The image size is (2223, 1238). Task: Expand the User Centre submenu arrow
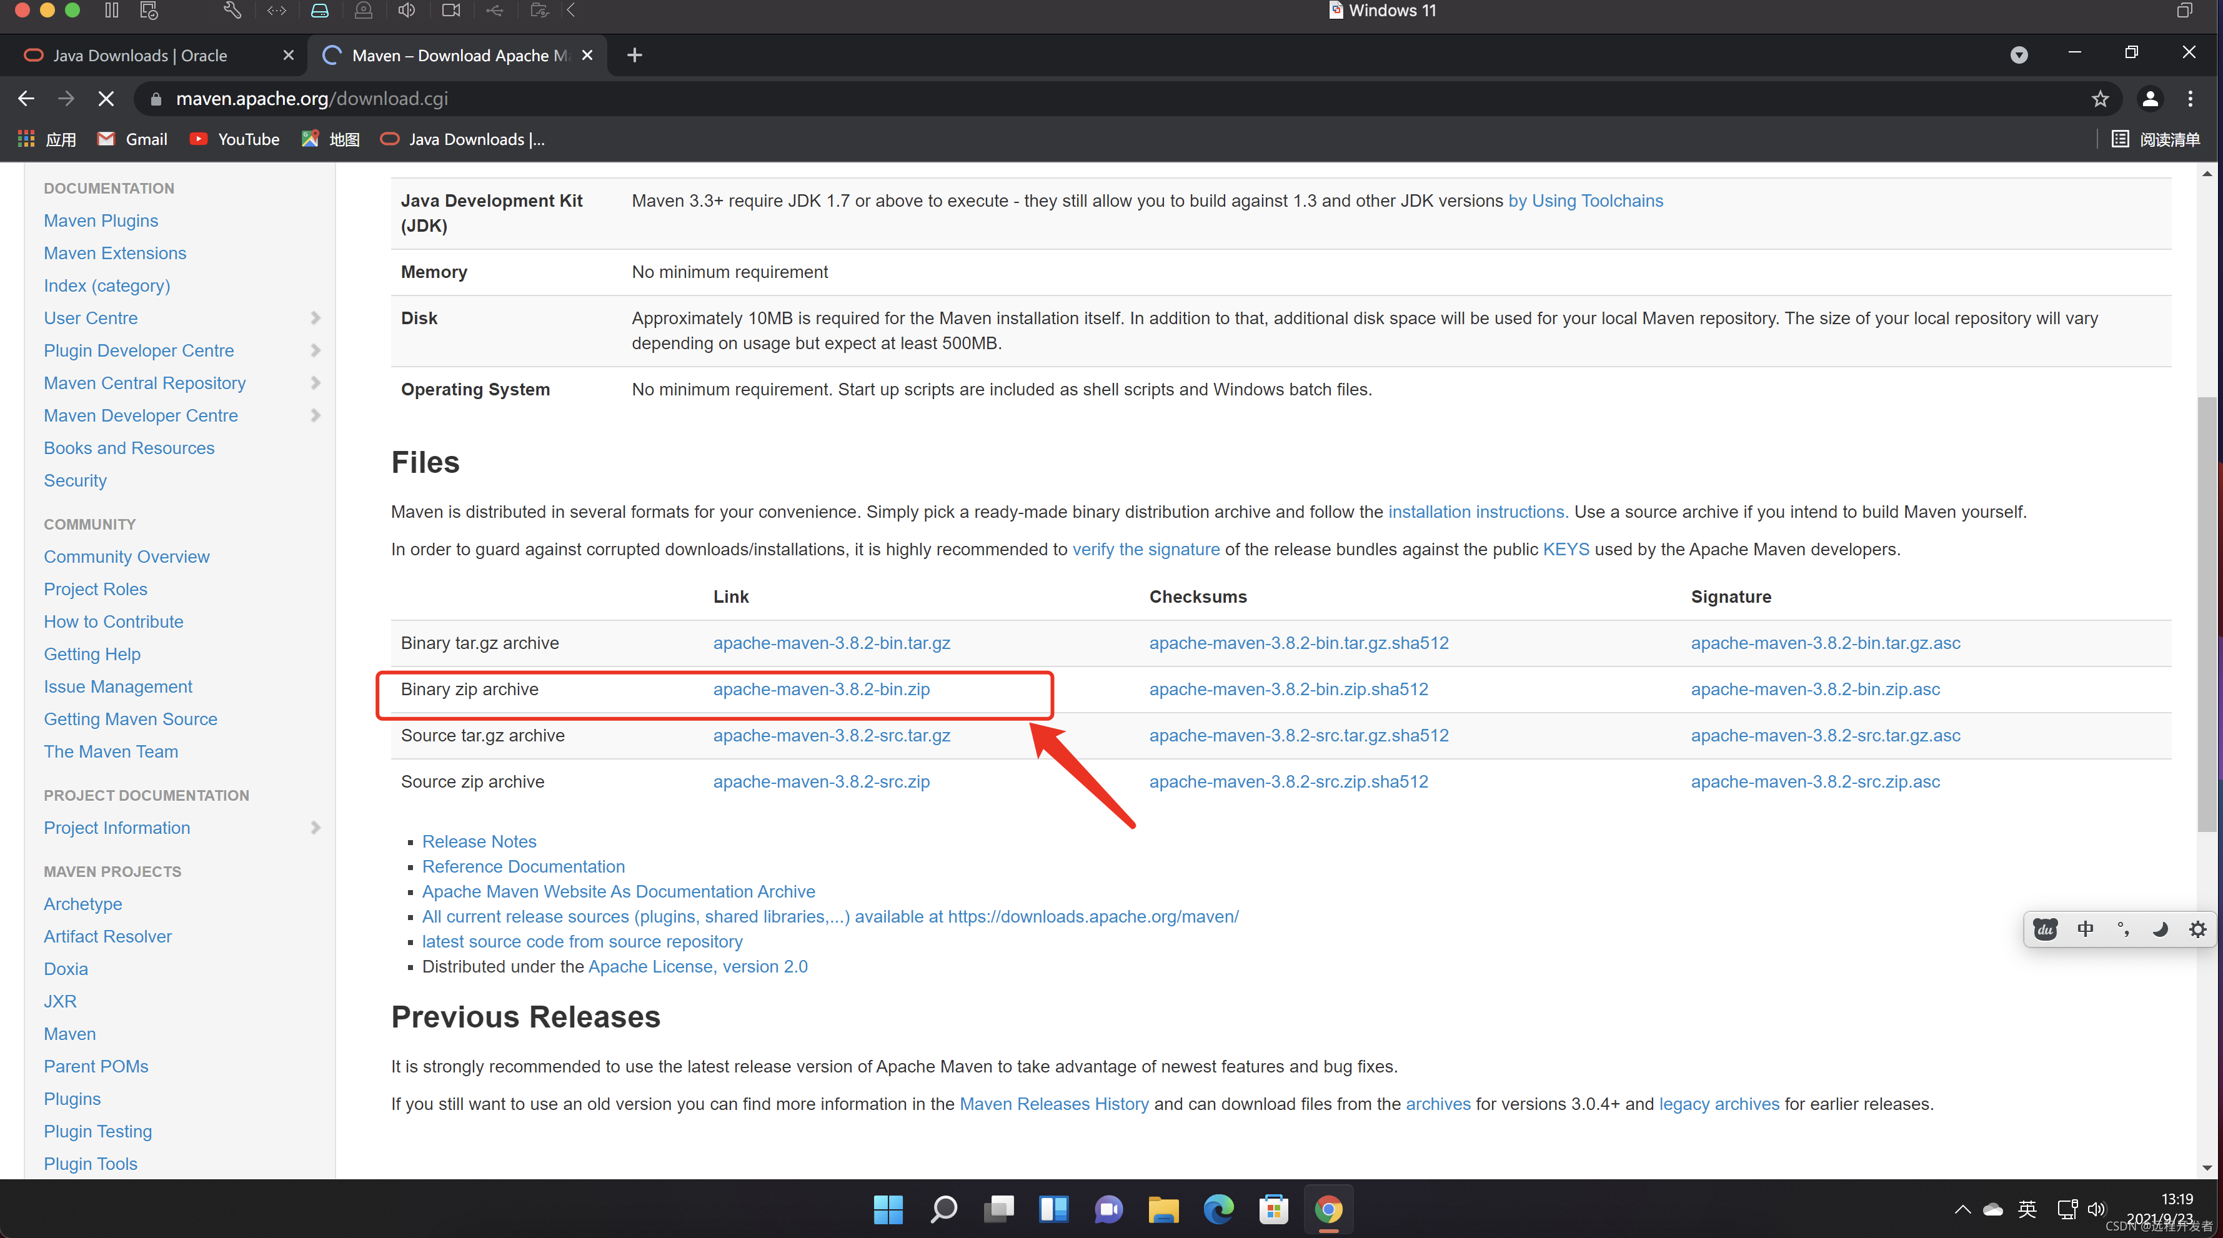316,319
